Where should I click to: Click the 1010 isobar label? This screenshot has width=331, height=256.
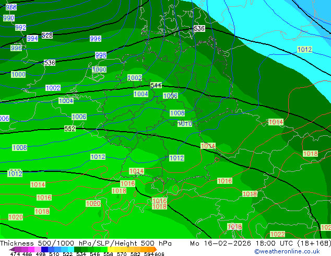pos(185,124)
